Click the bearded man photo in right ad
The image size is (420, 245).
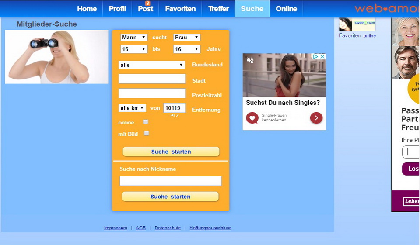(406, 62)
